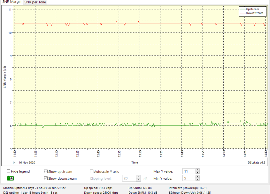Click inside the Max Y value field

click(189, 171)
